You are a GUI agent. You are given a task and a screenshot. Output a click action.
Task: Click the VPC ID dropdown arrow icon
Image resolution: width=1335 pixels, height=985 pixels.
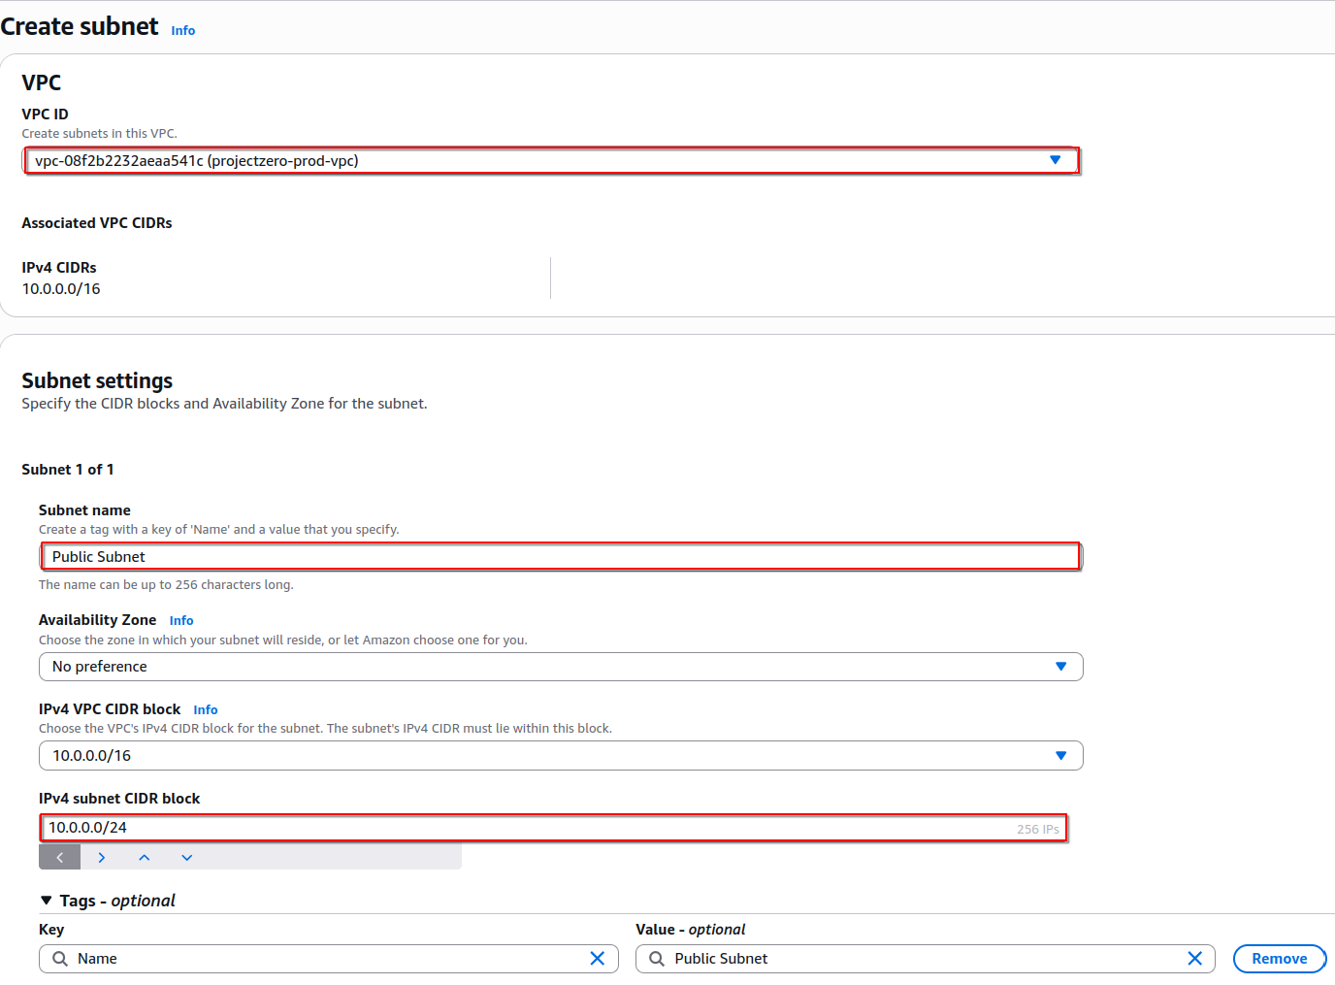coord(1056,160)
